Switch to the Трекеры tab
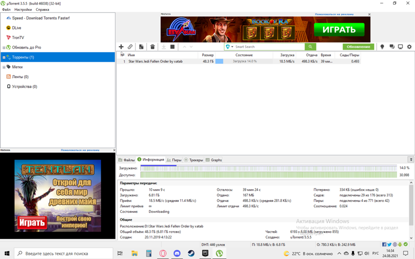 (x=193, y=160)
